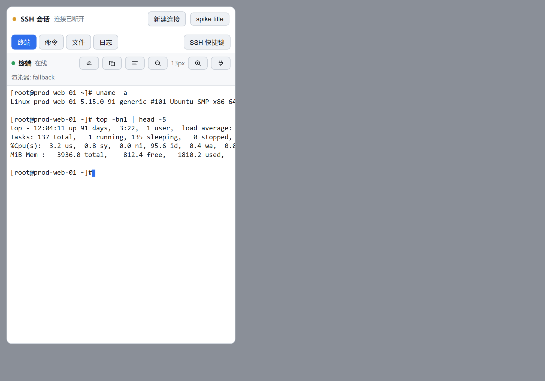
Task: Click the 新建连接 button
Action: click(x=167, y=19)
